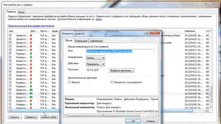
Task: Open the Удаленный tab in rule dialog
Action: pos(96,41)
